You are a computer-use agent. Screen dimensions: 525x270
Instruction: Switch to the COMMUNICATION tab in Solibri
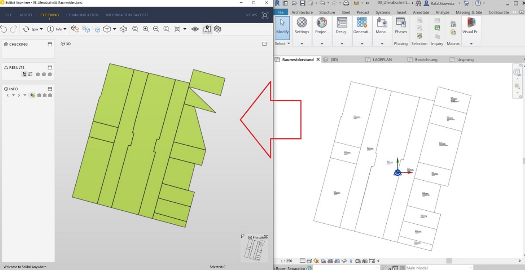click(82, 15)
